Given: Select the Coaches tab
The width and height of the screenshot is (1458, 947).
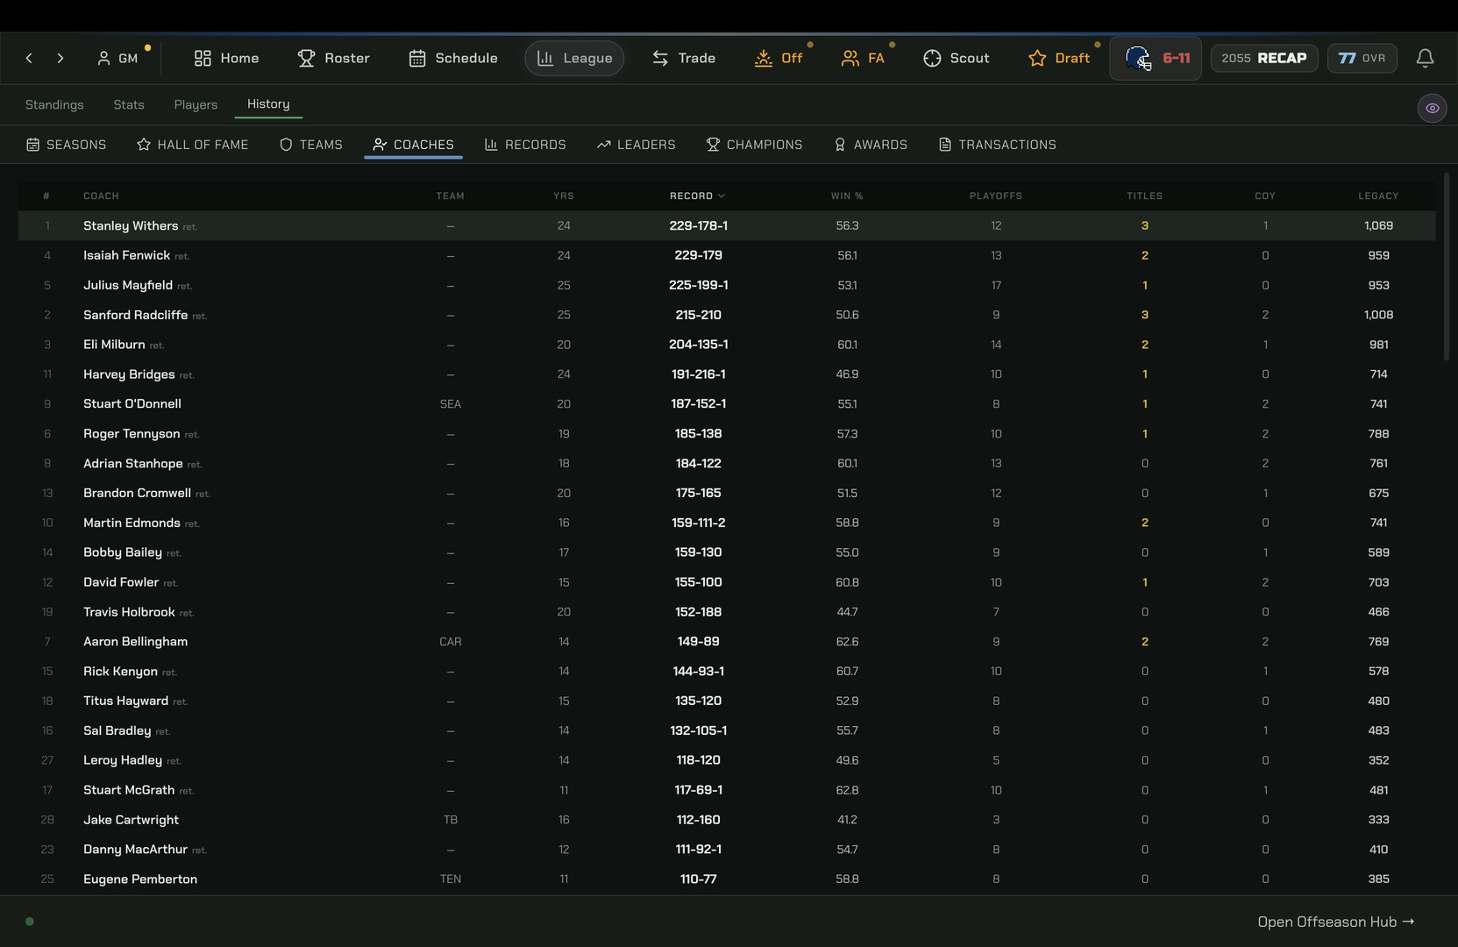Looking at the screenshot, I should [413, 145].
